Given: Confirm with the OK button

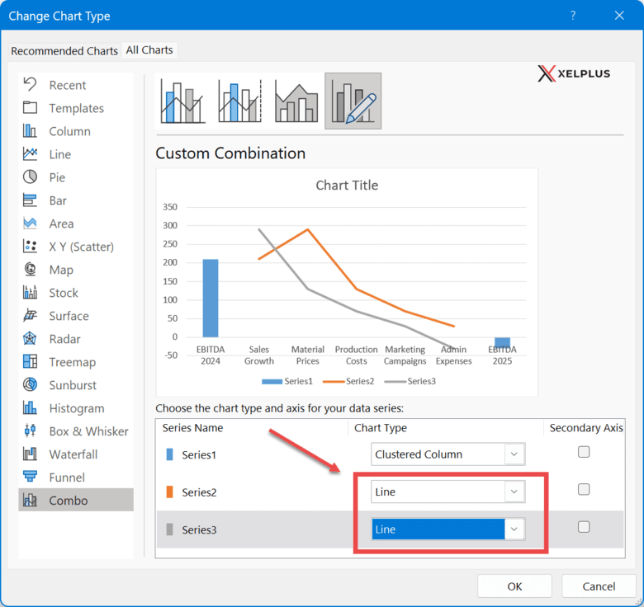Looking at the screenshot, I should 514,586.
